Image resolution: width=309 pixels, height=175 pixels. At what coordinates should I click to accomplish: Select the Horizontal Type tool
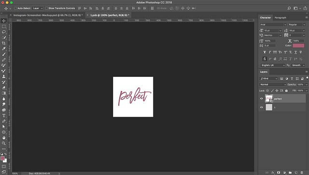[4, 116]
